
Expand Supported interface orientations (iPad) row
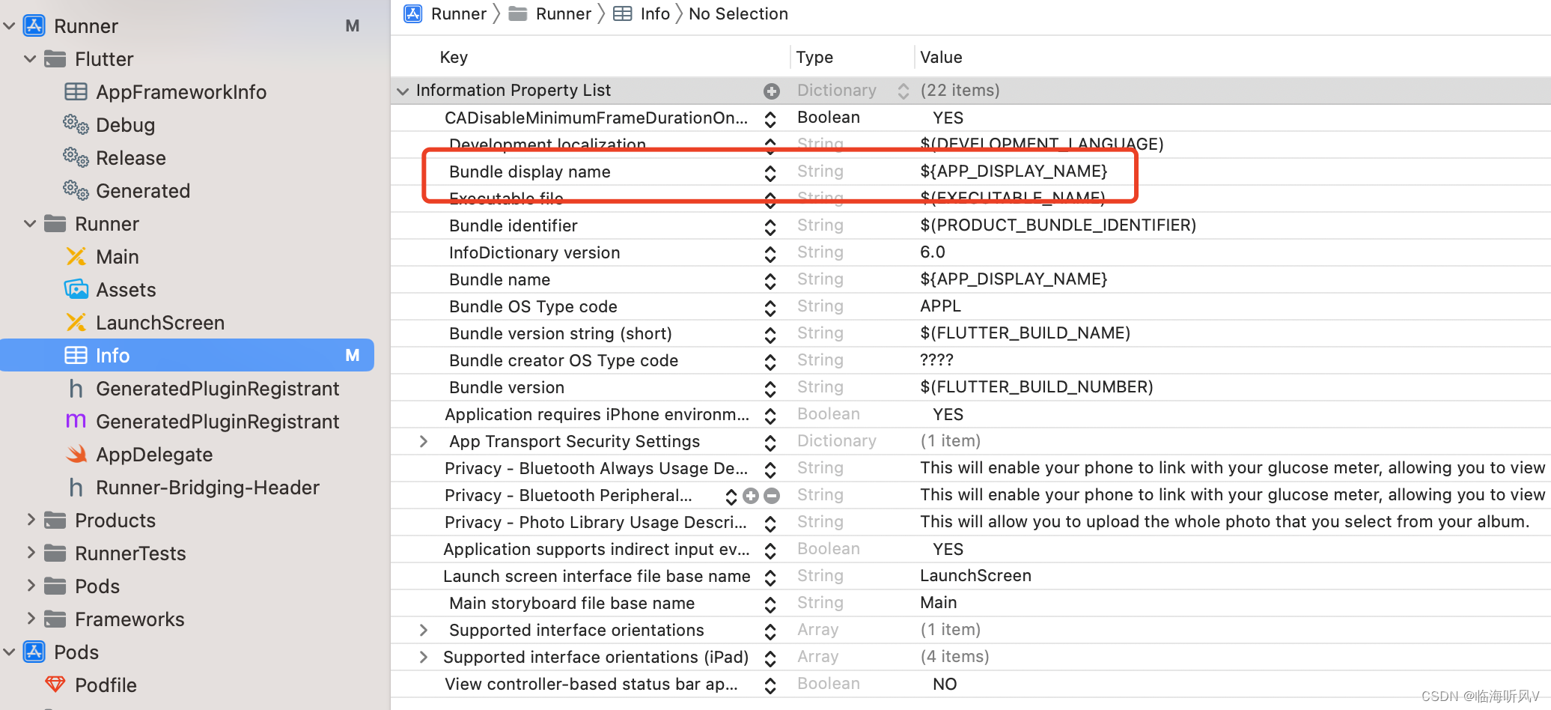click(x=424, y=658)
